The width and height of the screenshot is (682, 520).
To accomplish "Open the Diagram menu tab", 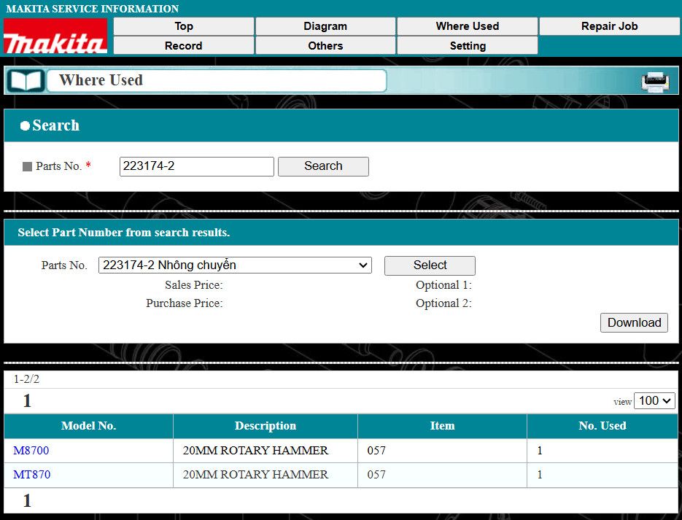I will pyautogui.click(x=325, y=26).
